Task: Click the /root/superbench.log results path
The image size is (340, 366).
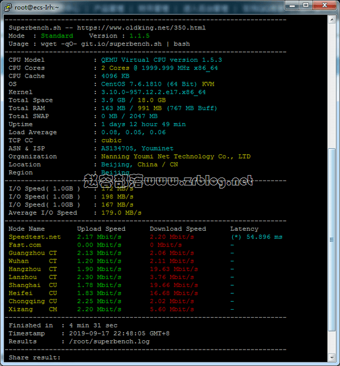Action: (x=110, y=342)
